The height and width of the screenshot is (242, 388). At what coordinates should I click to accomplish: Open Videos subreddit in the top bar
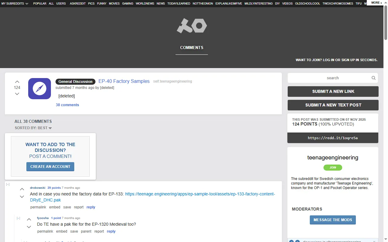pyautogui.click(x=287, y=4)
